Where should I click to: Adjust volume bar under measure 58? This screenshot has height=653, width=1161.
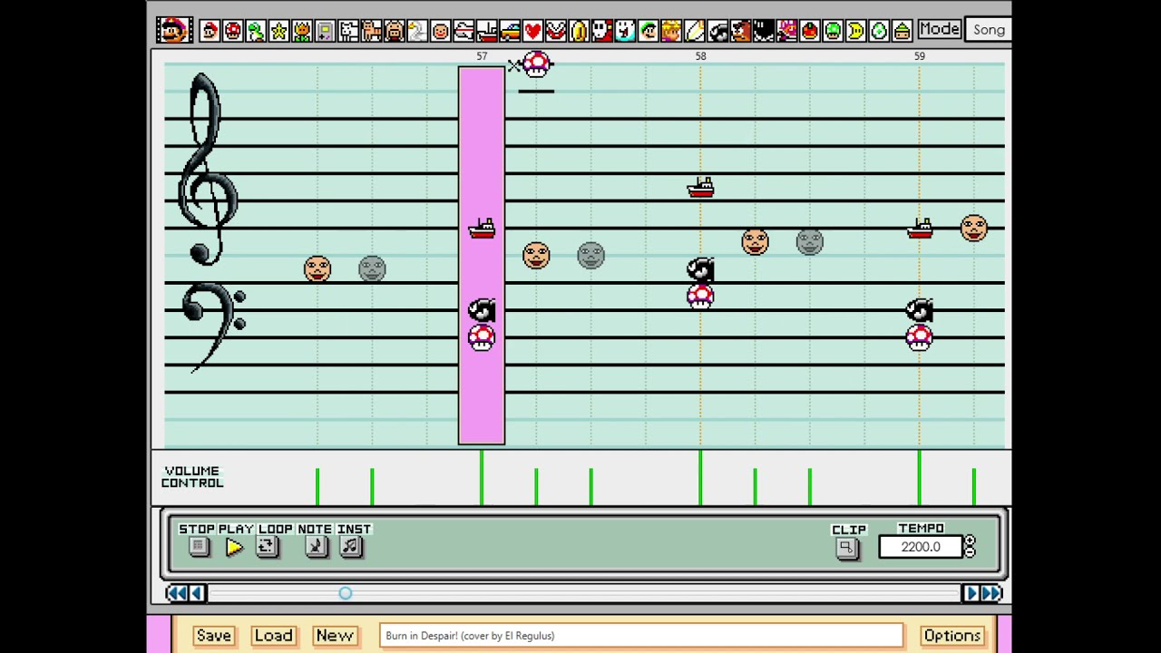tap(700, 477)
